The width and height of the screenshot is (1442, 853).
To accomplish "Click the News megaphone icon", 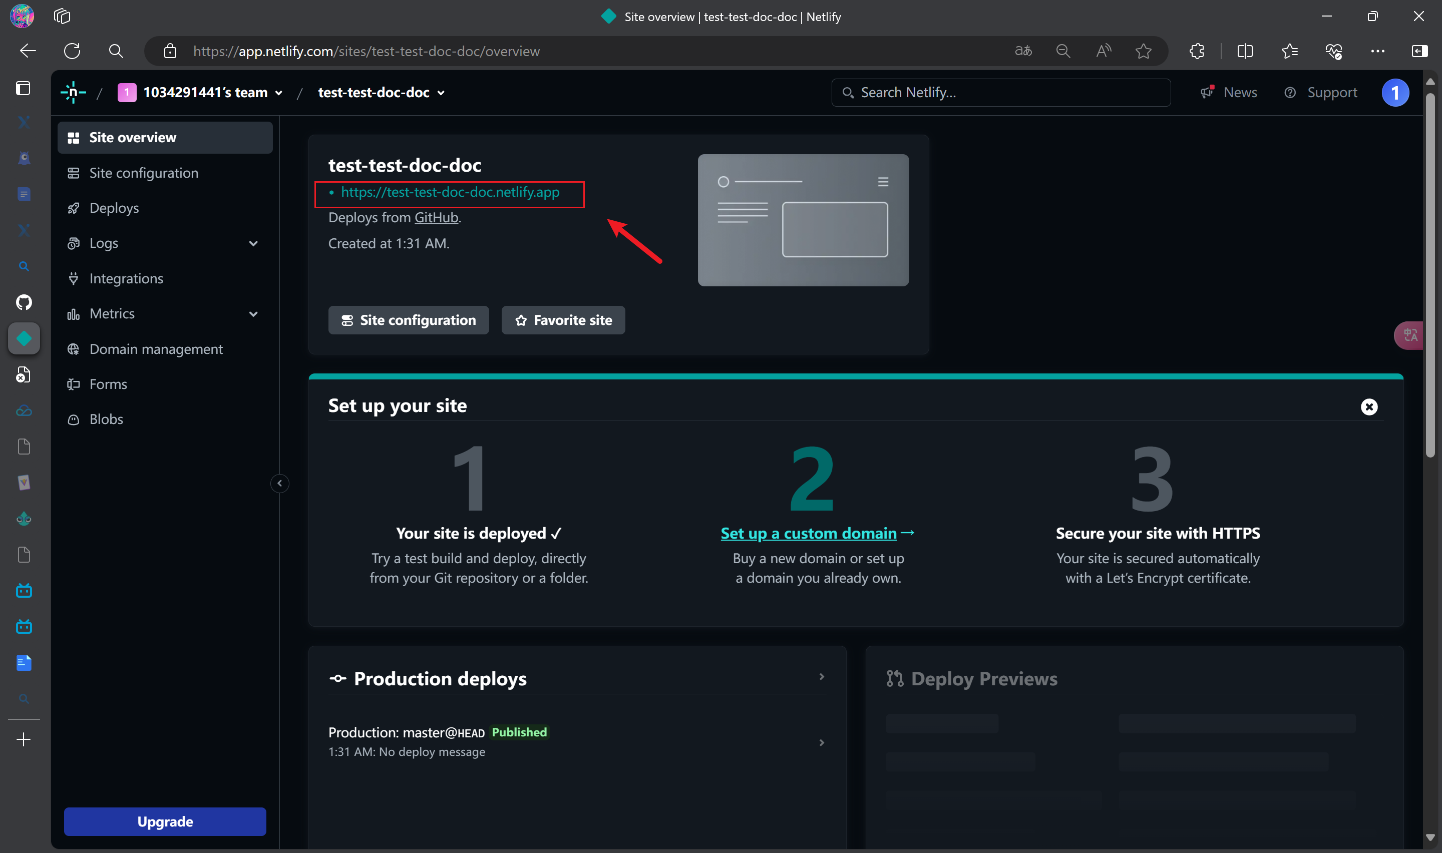I will tap(1207, 93).
